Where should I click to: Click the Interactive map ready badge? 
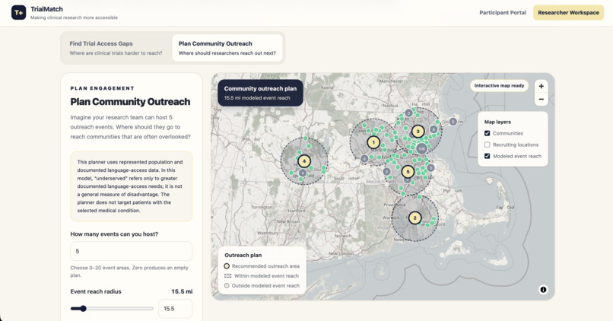[499, 86]
